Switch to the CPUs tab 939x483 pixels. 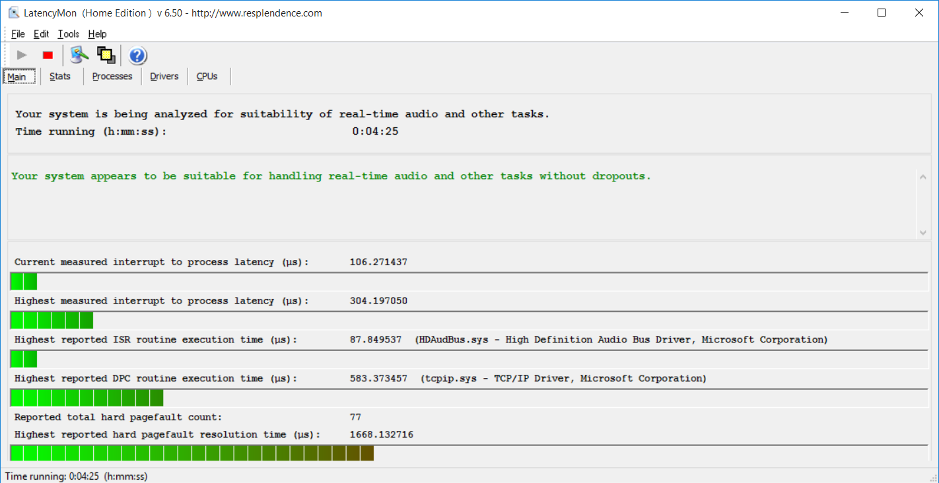[207, 77]
